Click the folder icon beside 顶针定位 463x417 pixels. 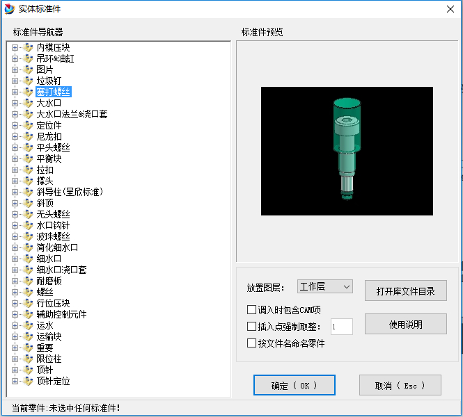pyautogui.click(x=28, y=381)
